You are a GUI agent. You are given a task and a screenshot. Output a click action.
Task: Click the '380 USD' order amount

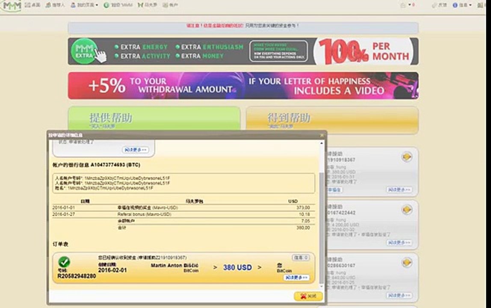click(237, 268)
